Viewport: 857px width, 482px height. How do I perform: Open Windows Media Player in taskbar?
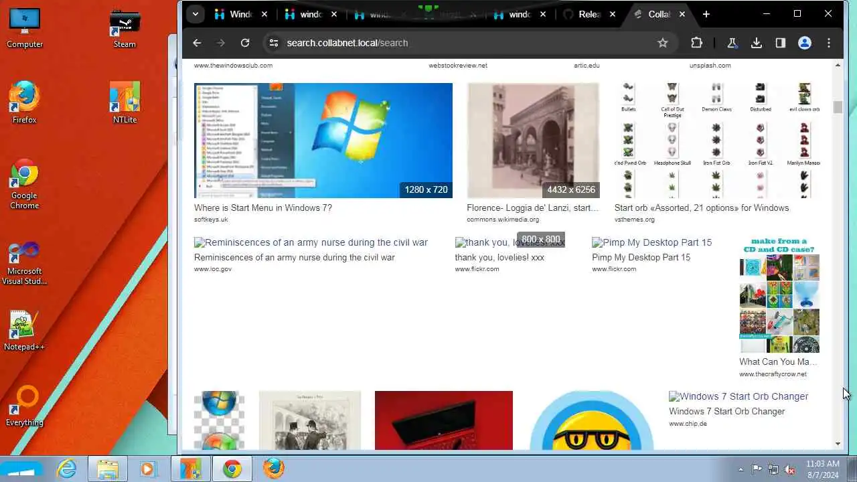click(x=147, y=469)
